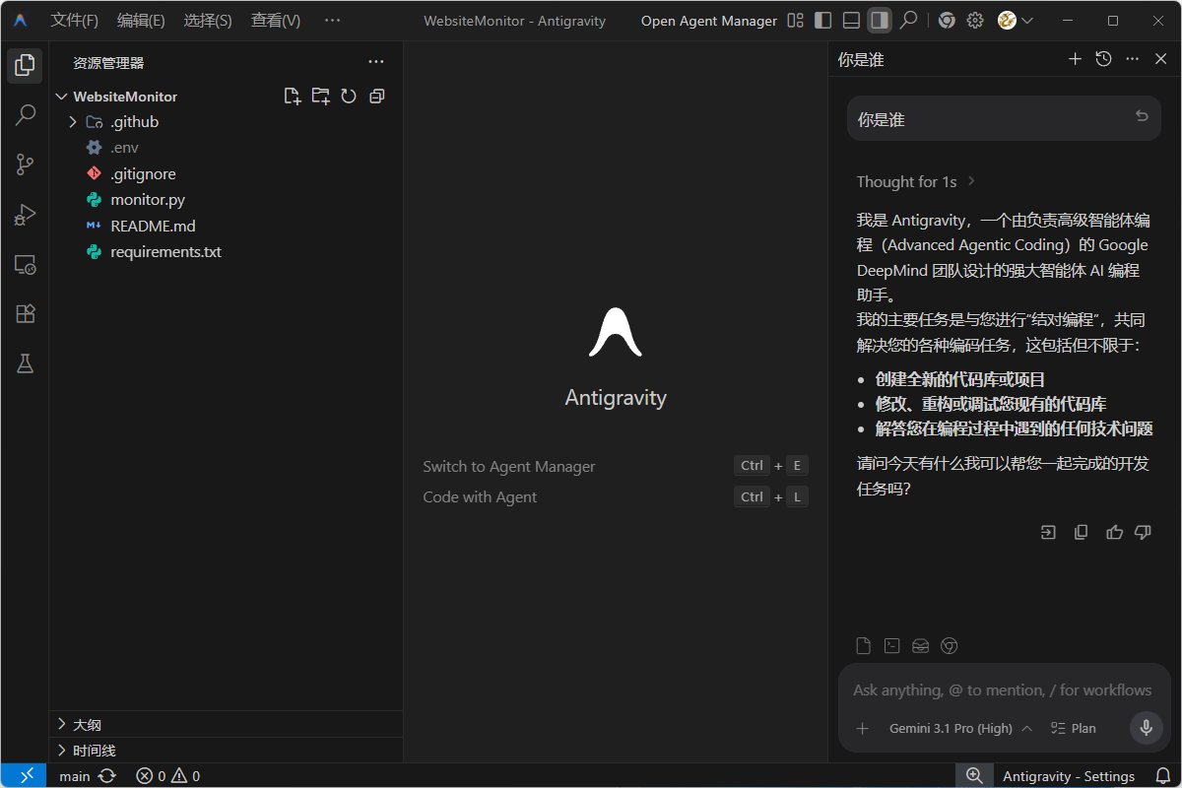Image resolution: width=1182 pixels, height=788 pixels.
Task: Start a new chat with plus icon
Action: click(1075, 59)
